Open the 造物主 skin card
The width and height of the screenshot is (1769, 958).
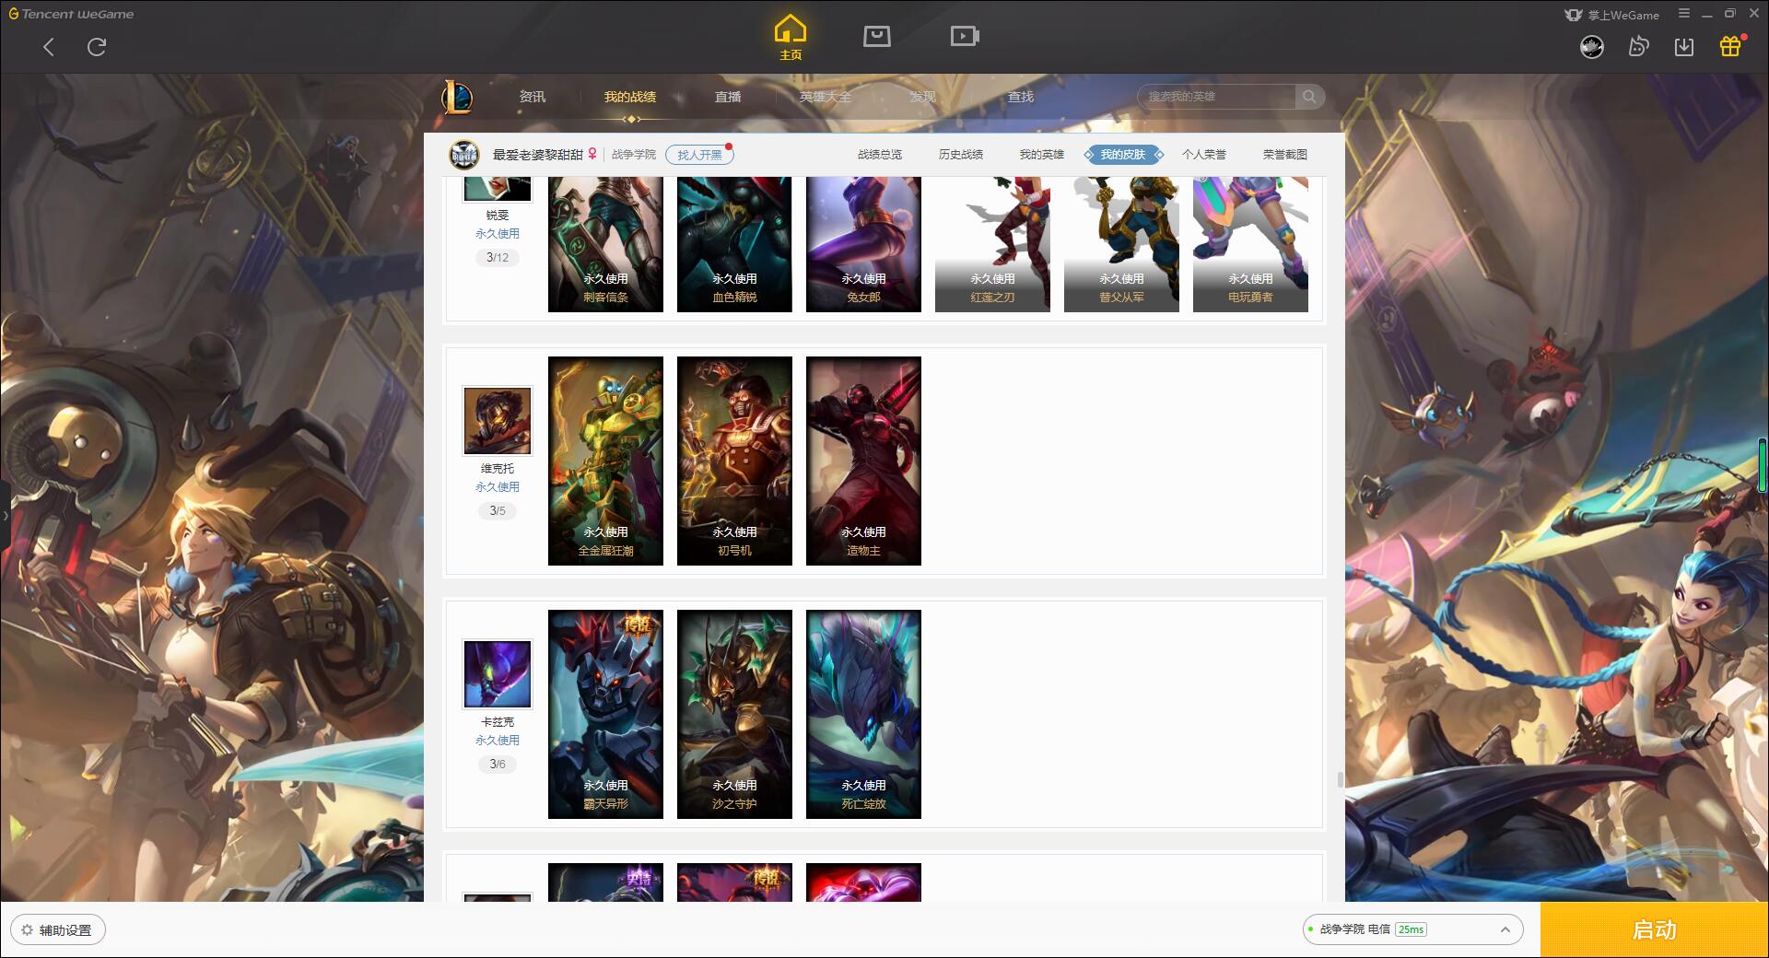tap(863, 461)
